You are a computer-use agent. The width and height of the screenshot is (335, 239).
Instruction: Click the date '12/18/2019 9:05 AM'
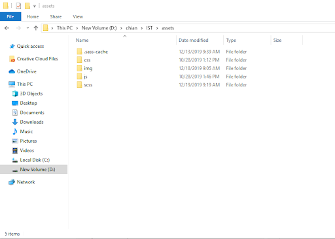(200, 68)
